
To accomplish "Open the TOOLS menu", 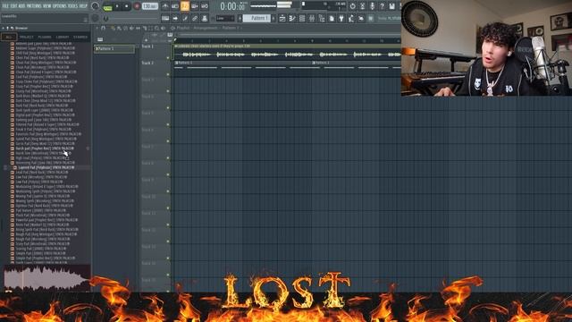I will tap(73, 6).
